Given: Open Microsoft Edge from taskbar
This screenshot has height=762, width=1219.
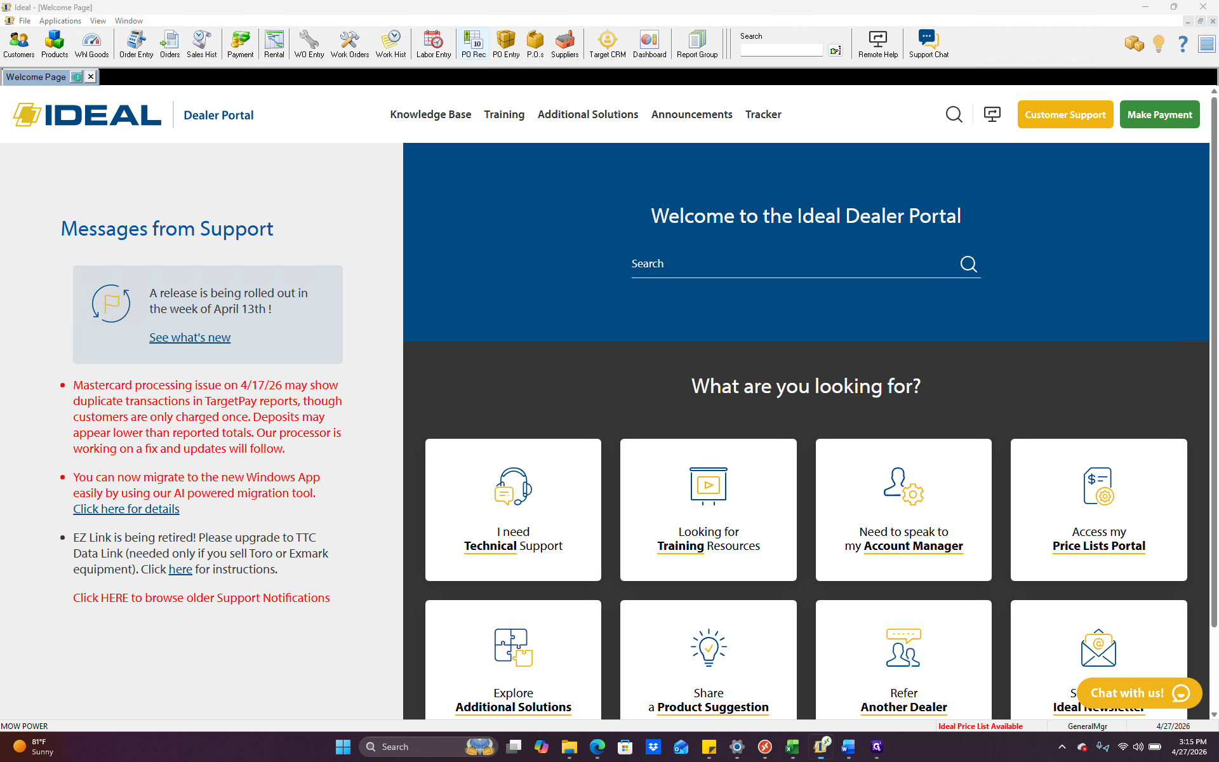Looking at the screenshot, I should (597, 747).
